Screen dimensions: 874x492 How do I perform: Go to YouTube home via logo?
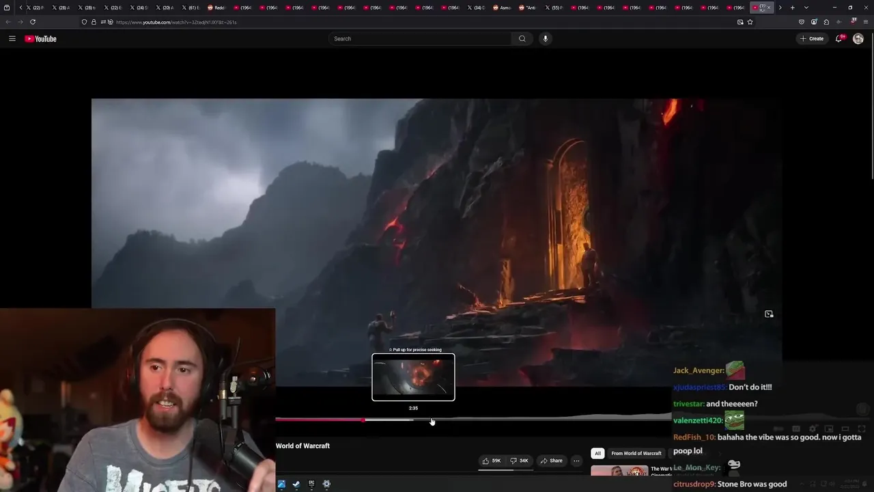[40, 39]
